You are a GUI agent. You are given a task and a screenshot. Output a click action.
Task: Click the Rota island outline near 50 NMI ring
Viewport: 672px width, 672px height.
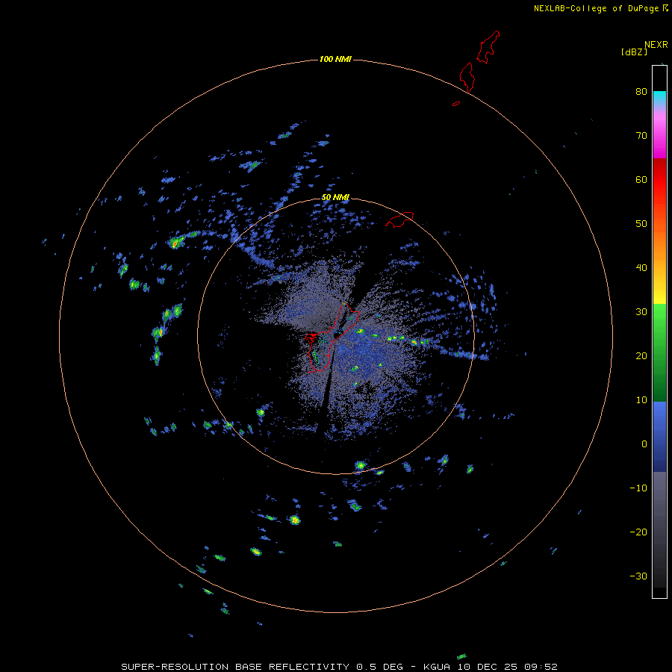pyautogui.click(x=399, y=219)
